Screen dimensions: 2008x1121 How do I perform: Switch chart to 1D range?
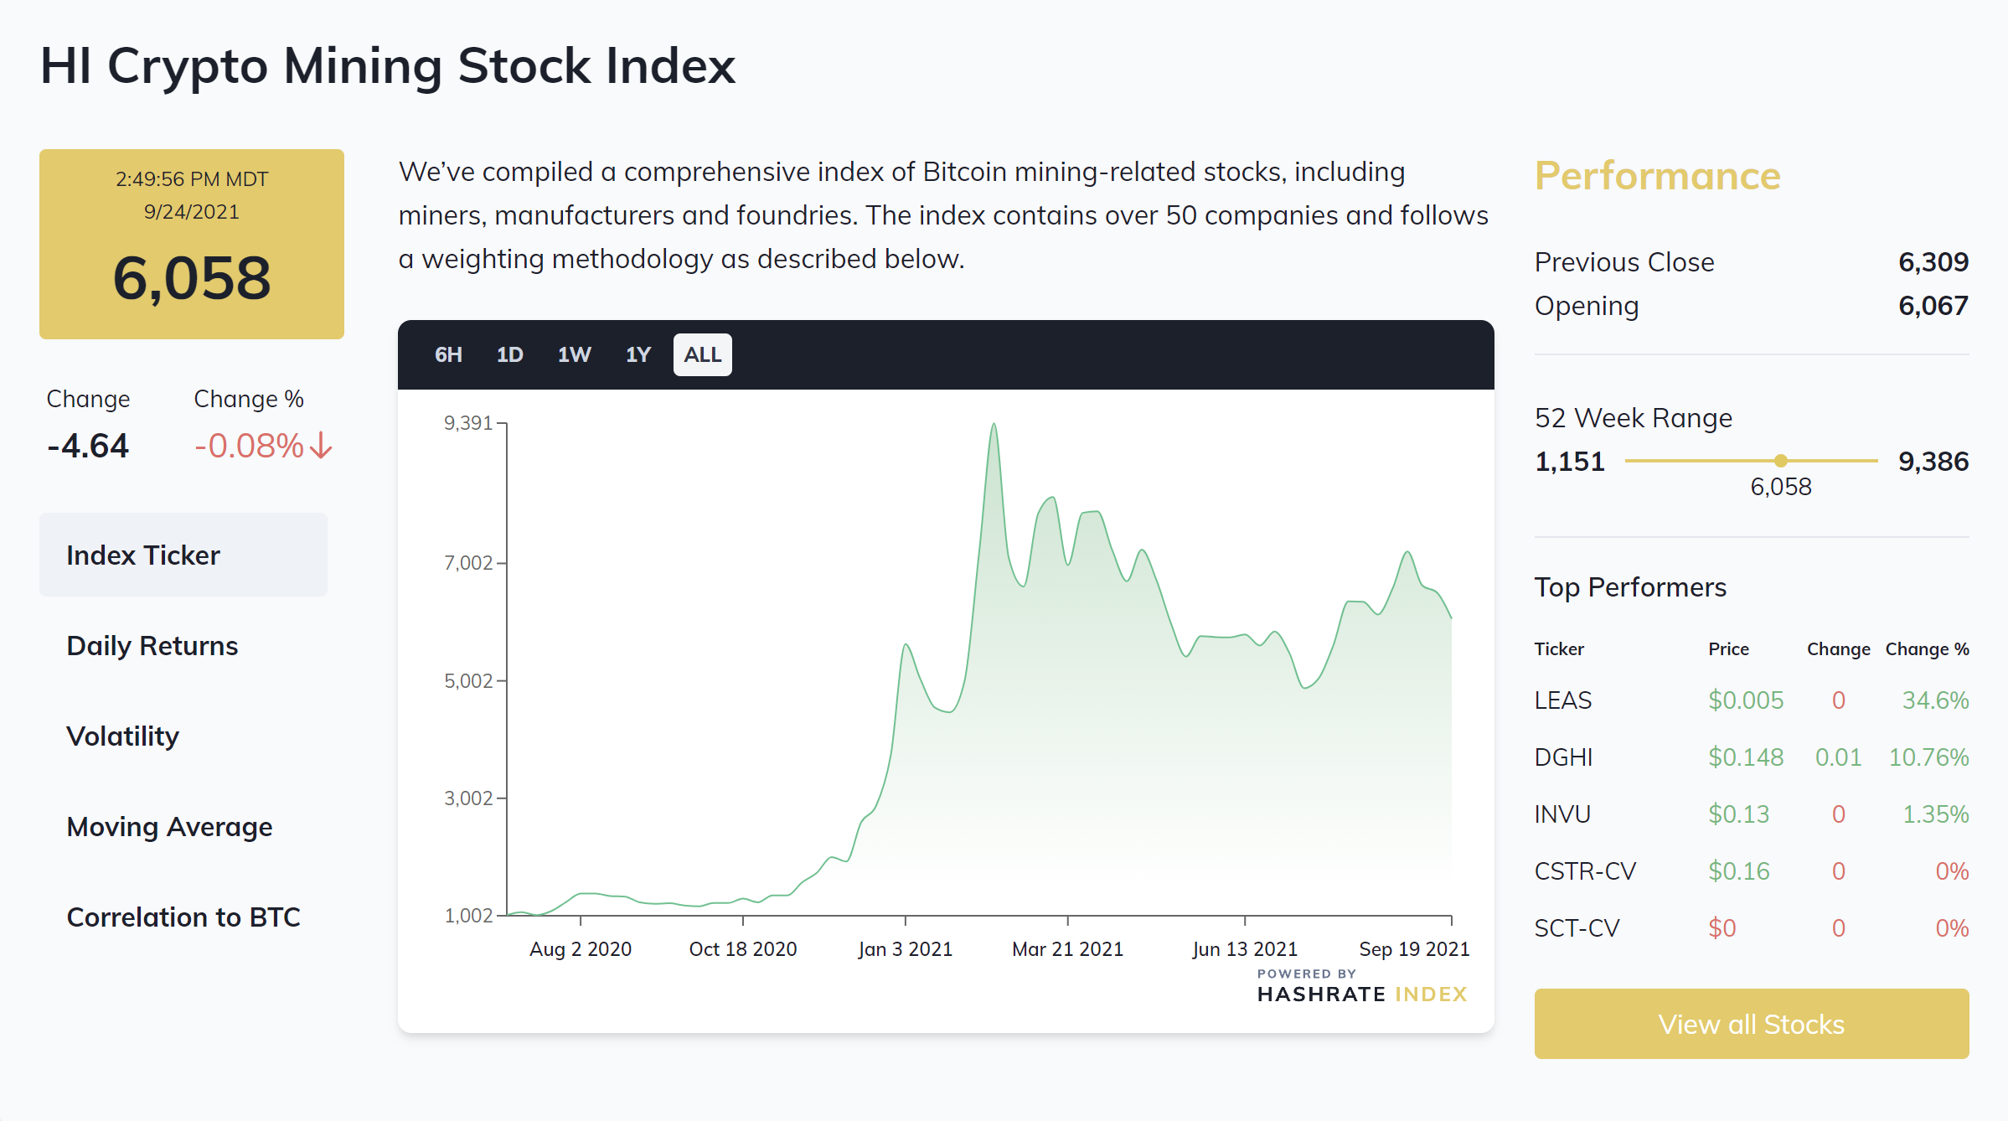tap(509, 354)
